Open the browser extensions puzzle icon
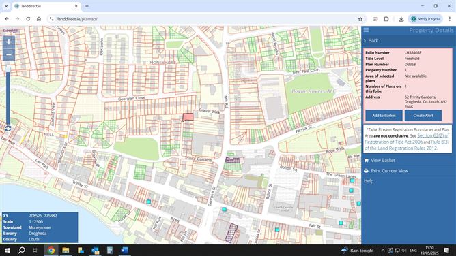Viewport: 456px width, 256px height. [x=386, y=19]
